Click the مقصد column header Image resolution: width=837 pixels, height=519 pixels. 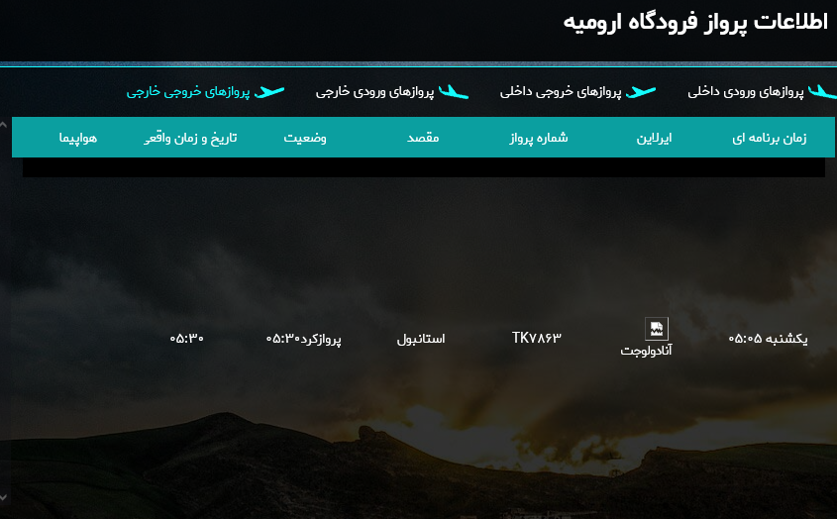click(423, 138)
